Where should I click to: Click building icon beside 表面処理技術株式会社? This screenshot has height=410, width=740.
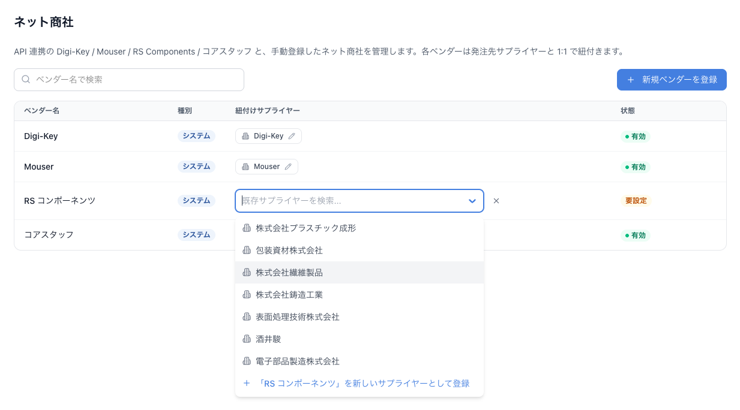pyautogui.click(x=247, y=317)
